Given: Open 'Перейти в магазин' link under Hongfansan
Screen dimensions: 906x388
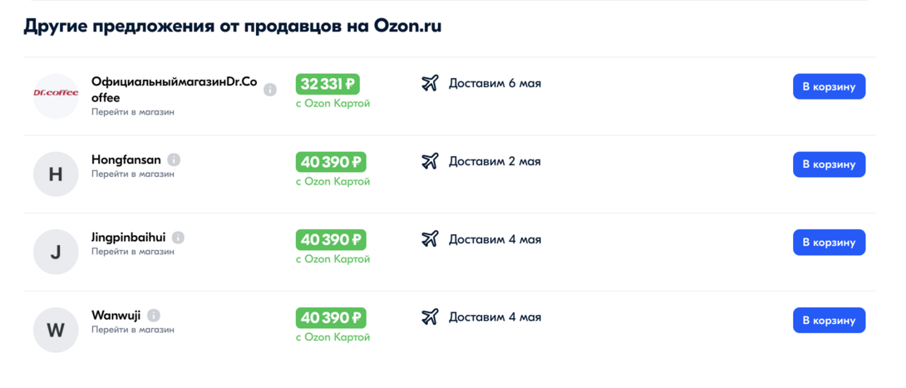Looking at the screenshot, I should click(x=133, y=174).
